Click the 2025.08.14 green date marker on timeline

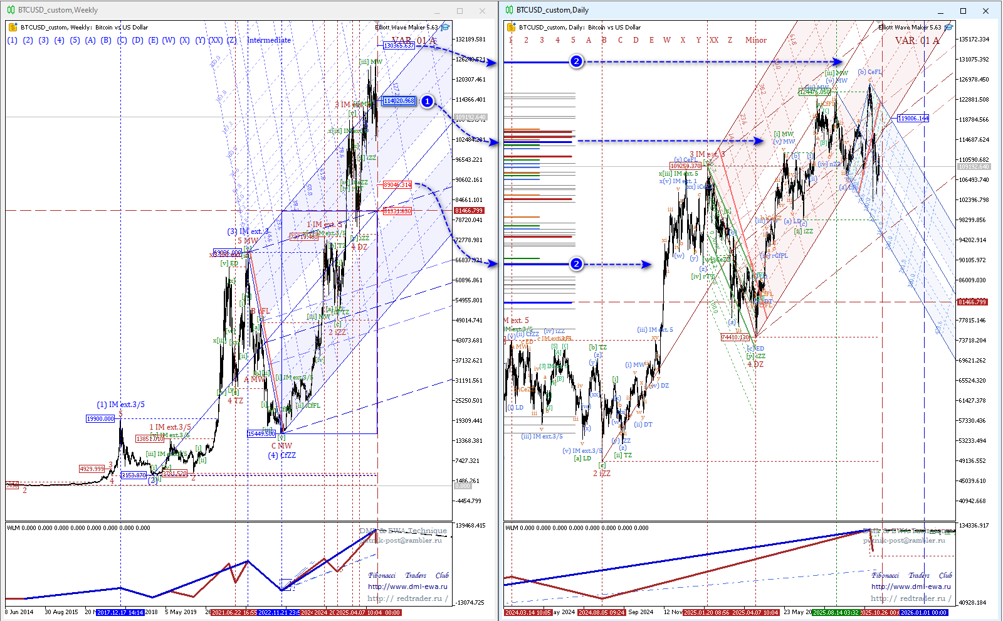pyautogui.click(x=836, y=612)
